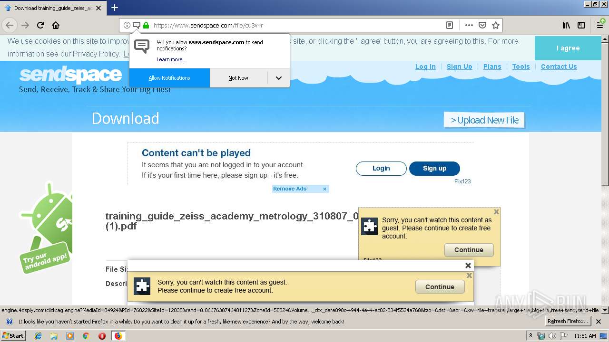Click puzzle icon in lower yellow banner
This screenshot has height=342, width=609.
coord(142,286)
